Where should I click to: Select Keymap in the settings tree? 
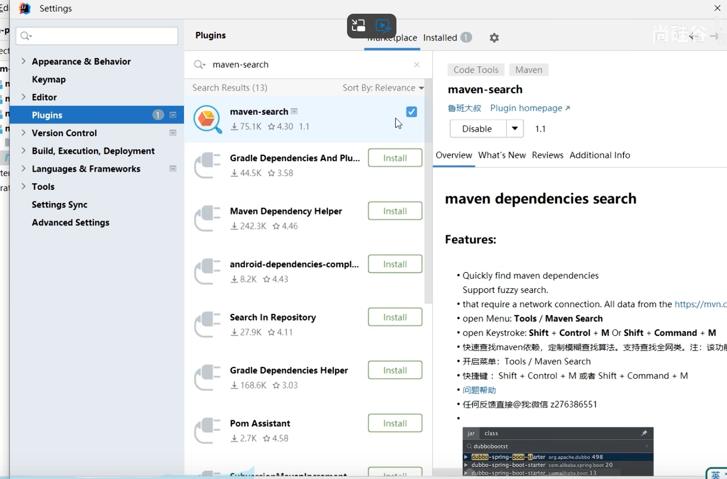click(x=49, y=79)
